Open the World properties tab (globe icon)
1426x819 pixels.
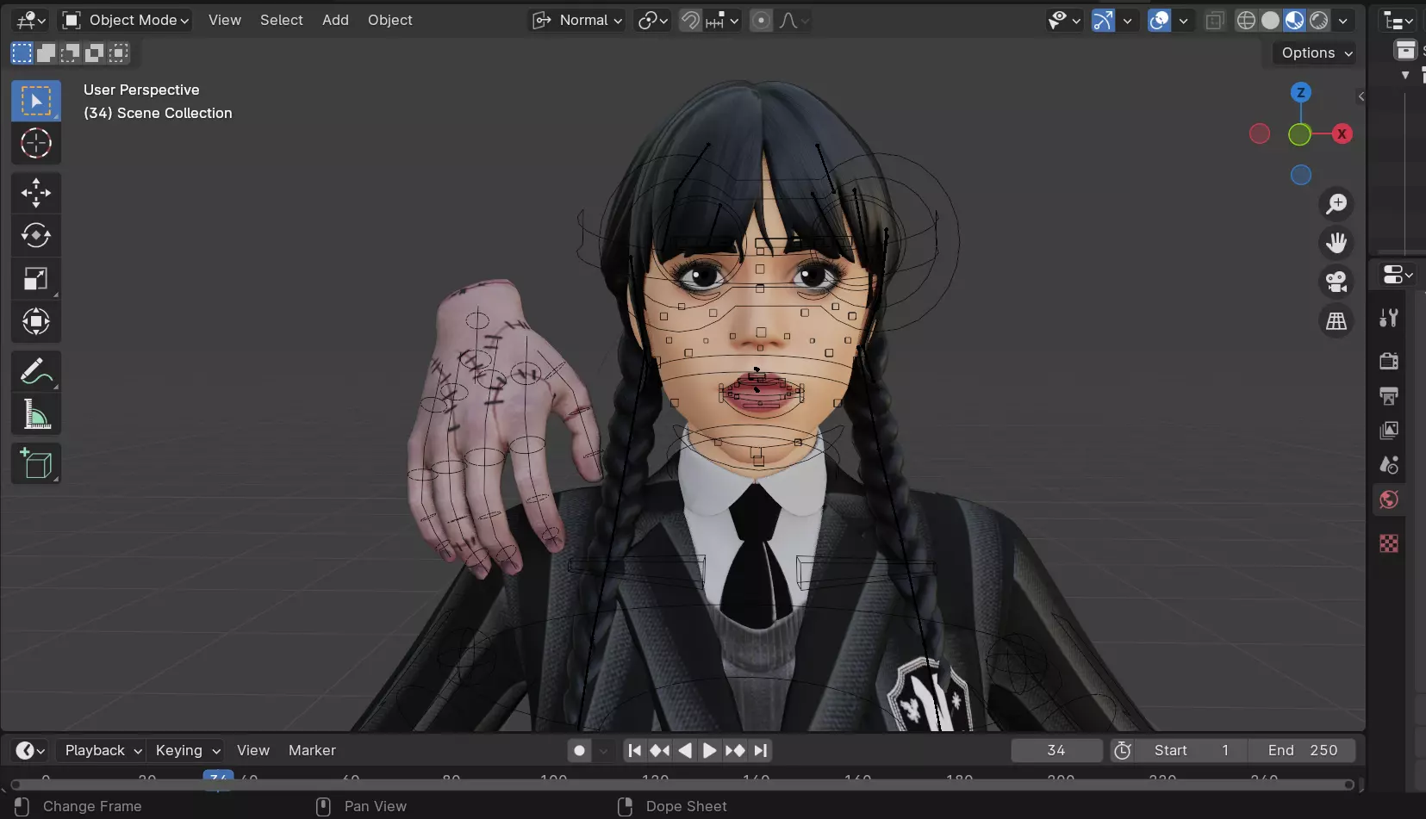1389,499
